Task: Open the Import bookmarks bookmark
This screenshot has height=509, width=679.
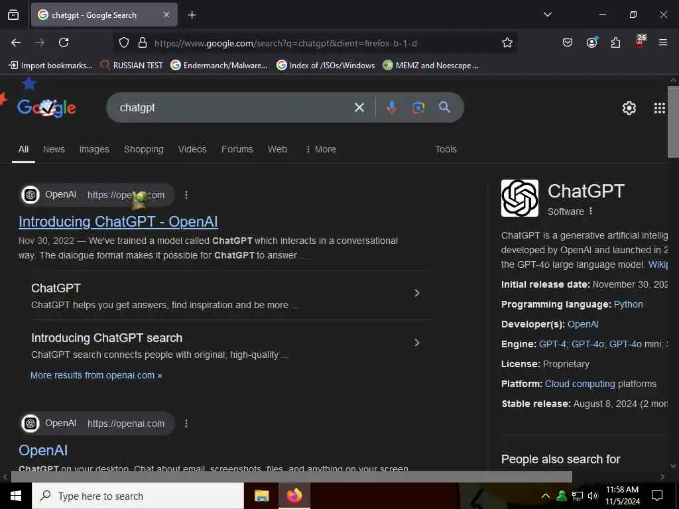Action: tap(50, 66)
